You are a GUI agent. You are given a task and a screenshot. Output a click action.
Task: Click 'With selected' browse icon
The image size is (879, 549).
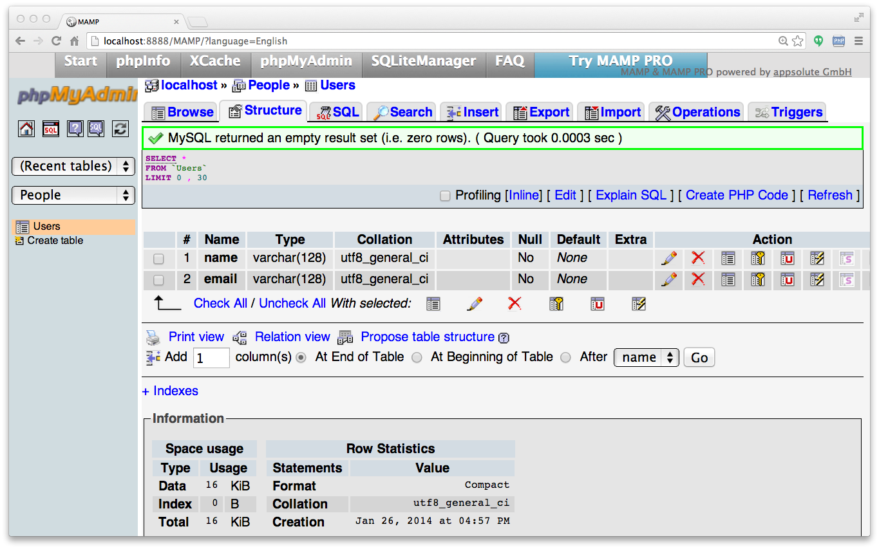click(433, 304)
